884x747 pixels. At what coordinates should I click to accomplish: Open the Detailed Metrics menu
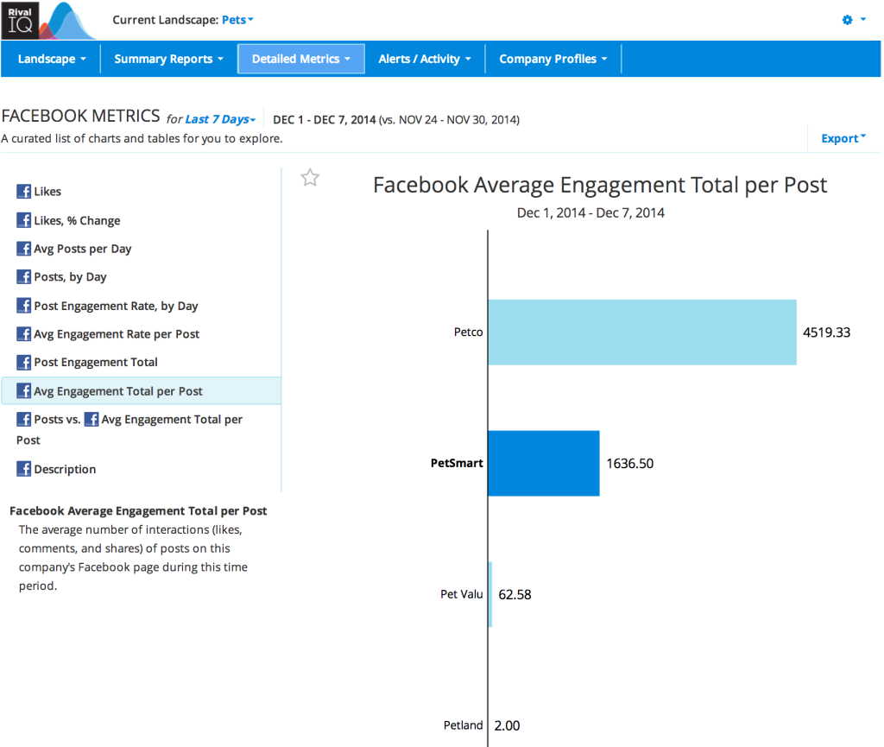point(301,59)
